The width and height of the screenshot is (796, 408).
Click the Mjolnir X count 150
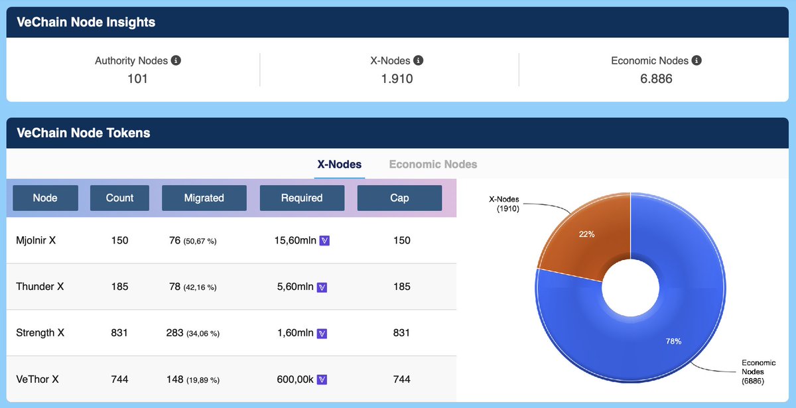119,240
